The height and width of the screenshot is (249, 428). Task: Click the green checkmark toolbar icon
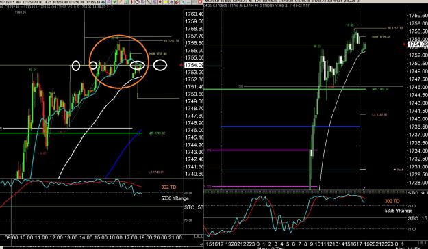tap(114, 2)
